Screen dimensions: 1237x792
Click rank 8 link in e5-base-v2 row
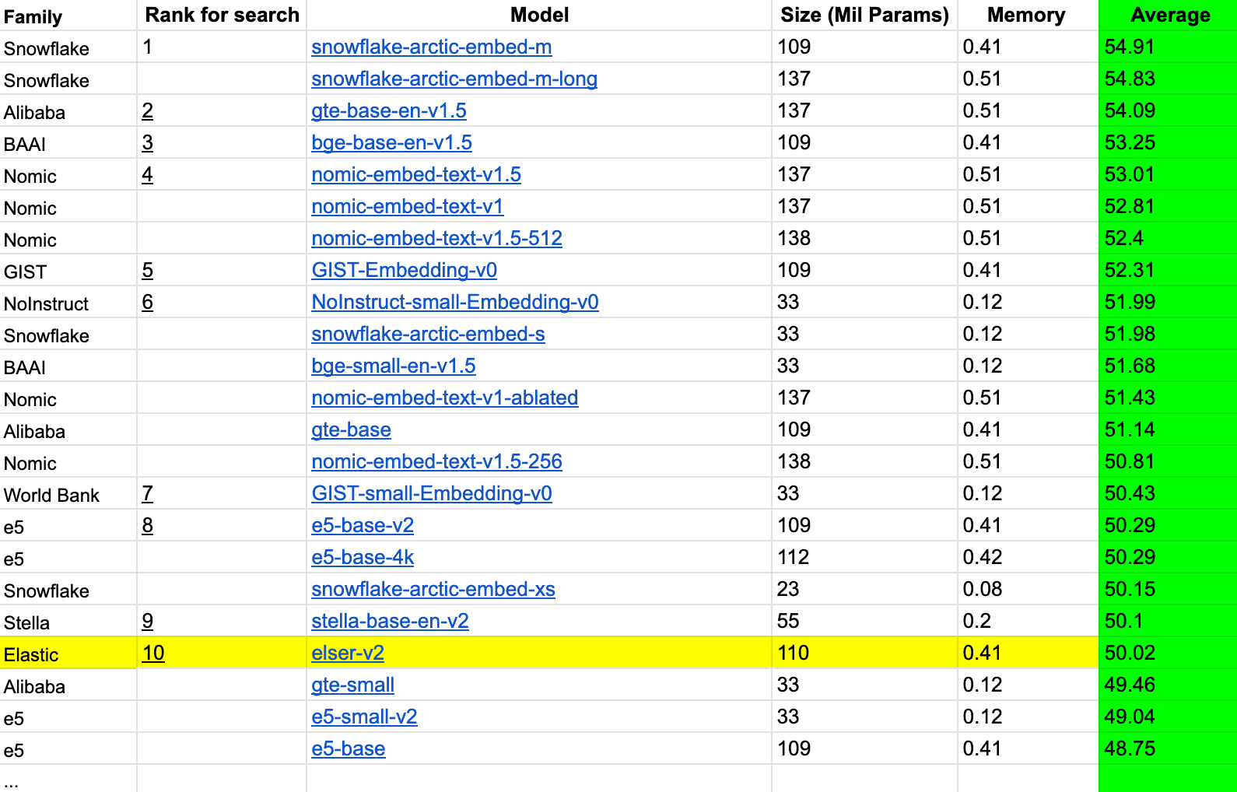[148, 526]
